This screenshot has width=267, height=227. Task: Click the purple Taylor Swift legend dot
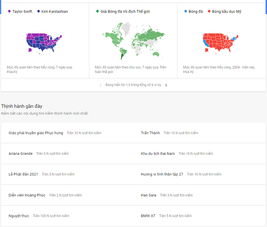10,11
